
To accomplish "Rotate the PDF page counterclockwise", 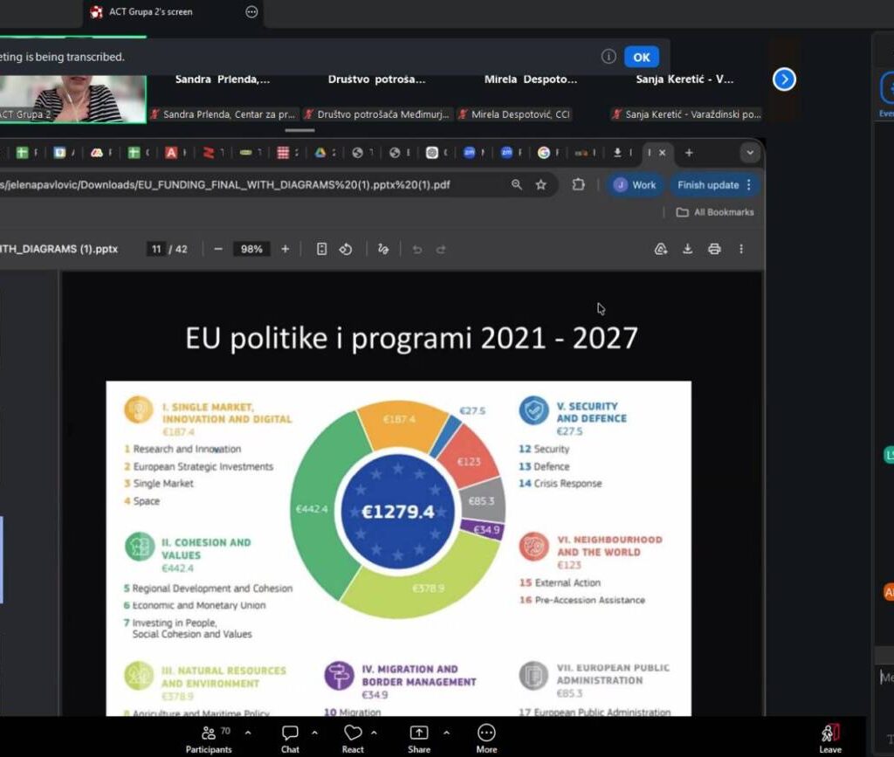I will [x=346, y=249].
